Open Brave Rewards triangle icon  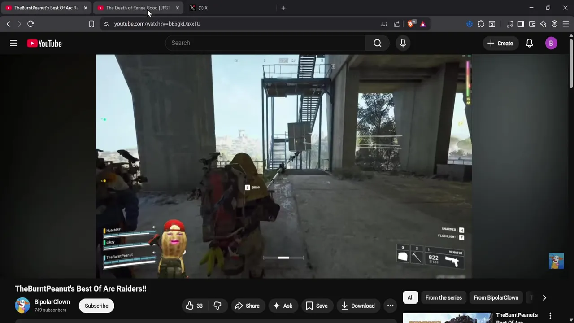[423, 24]
